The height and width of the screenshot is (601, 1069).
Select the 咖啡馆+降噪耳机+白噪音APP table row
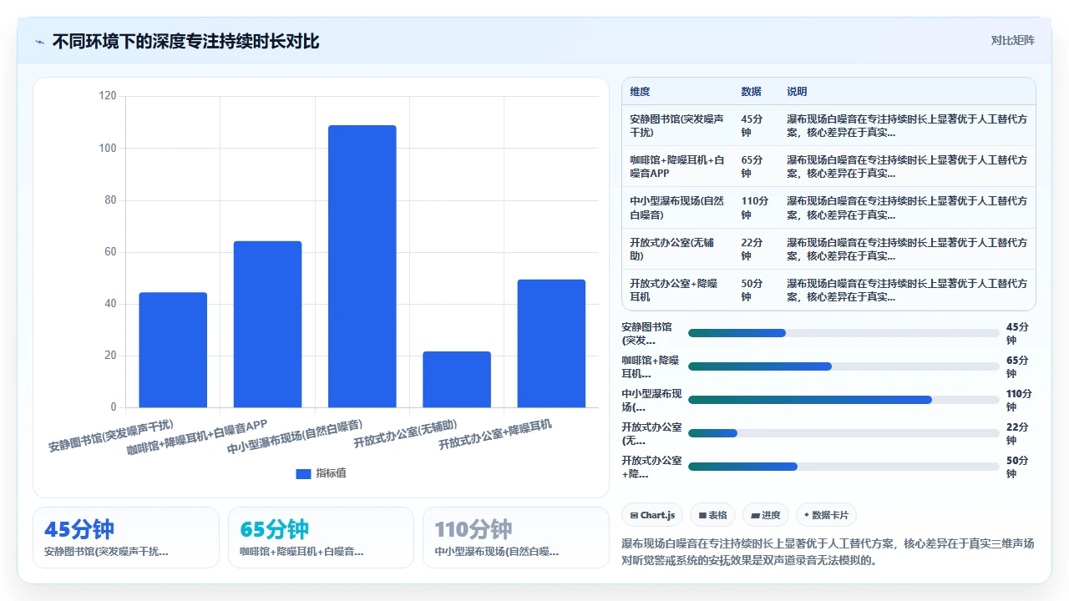[828, 166]
